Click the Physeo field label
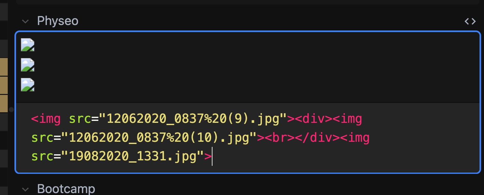This screenshot has width=484, height=195. tap(58, 21)
